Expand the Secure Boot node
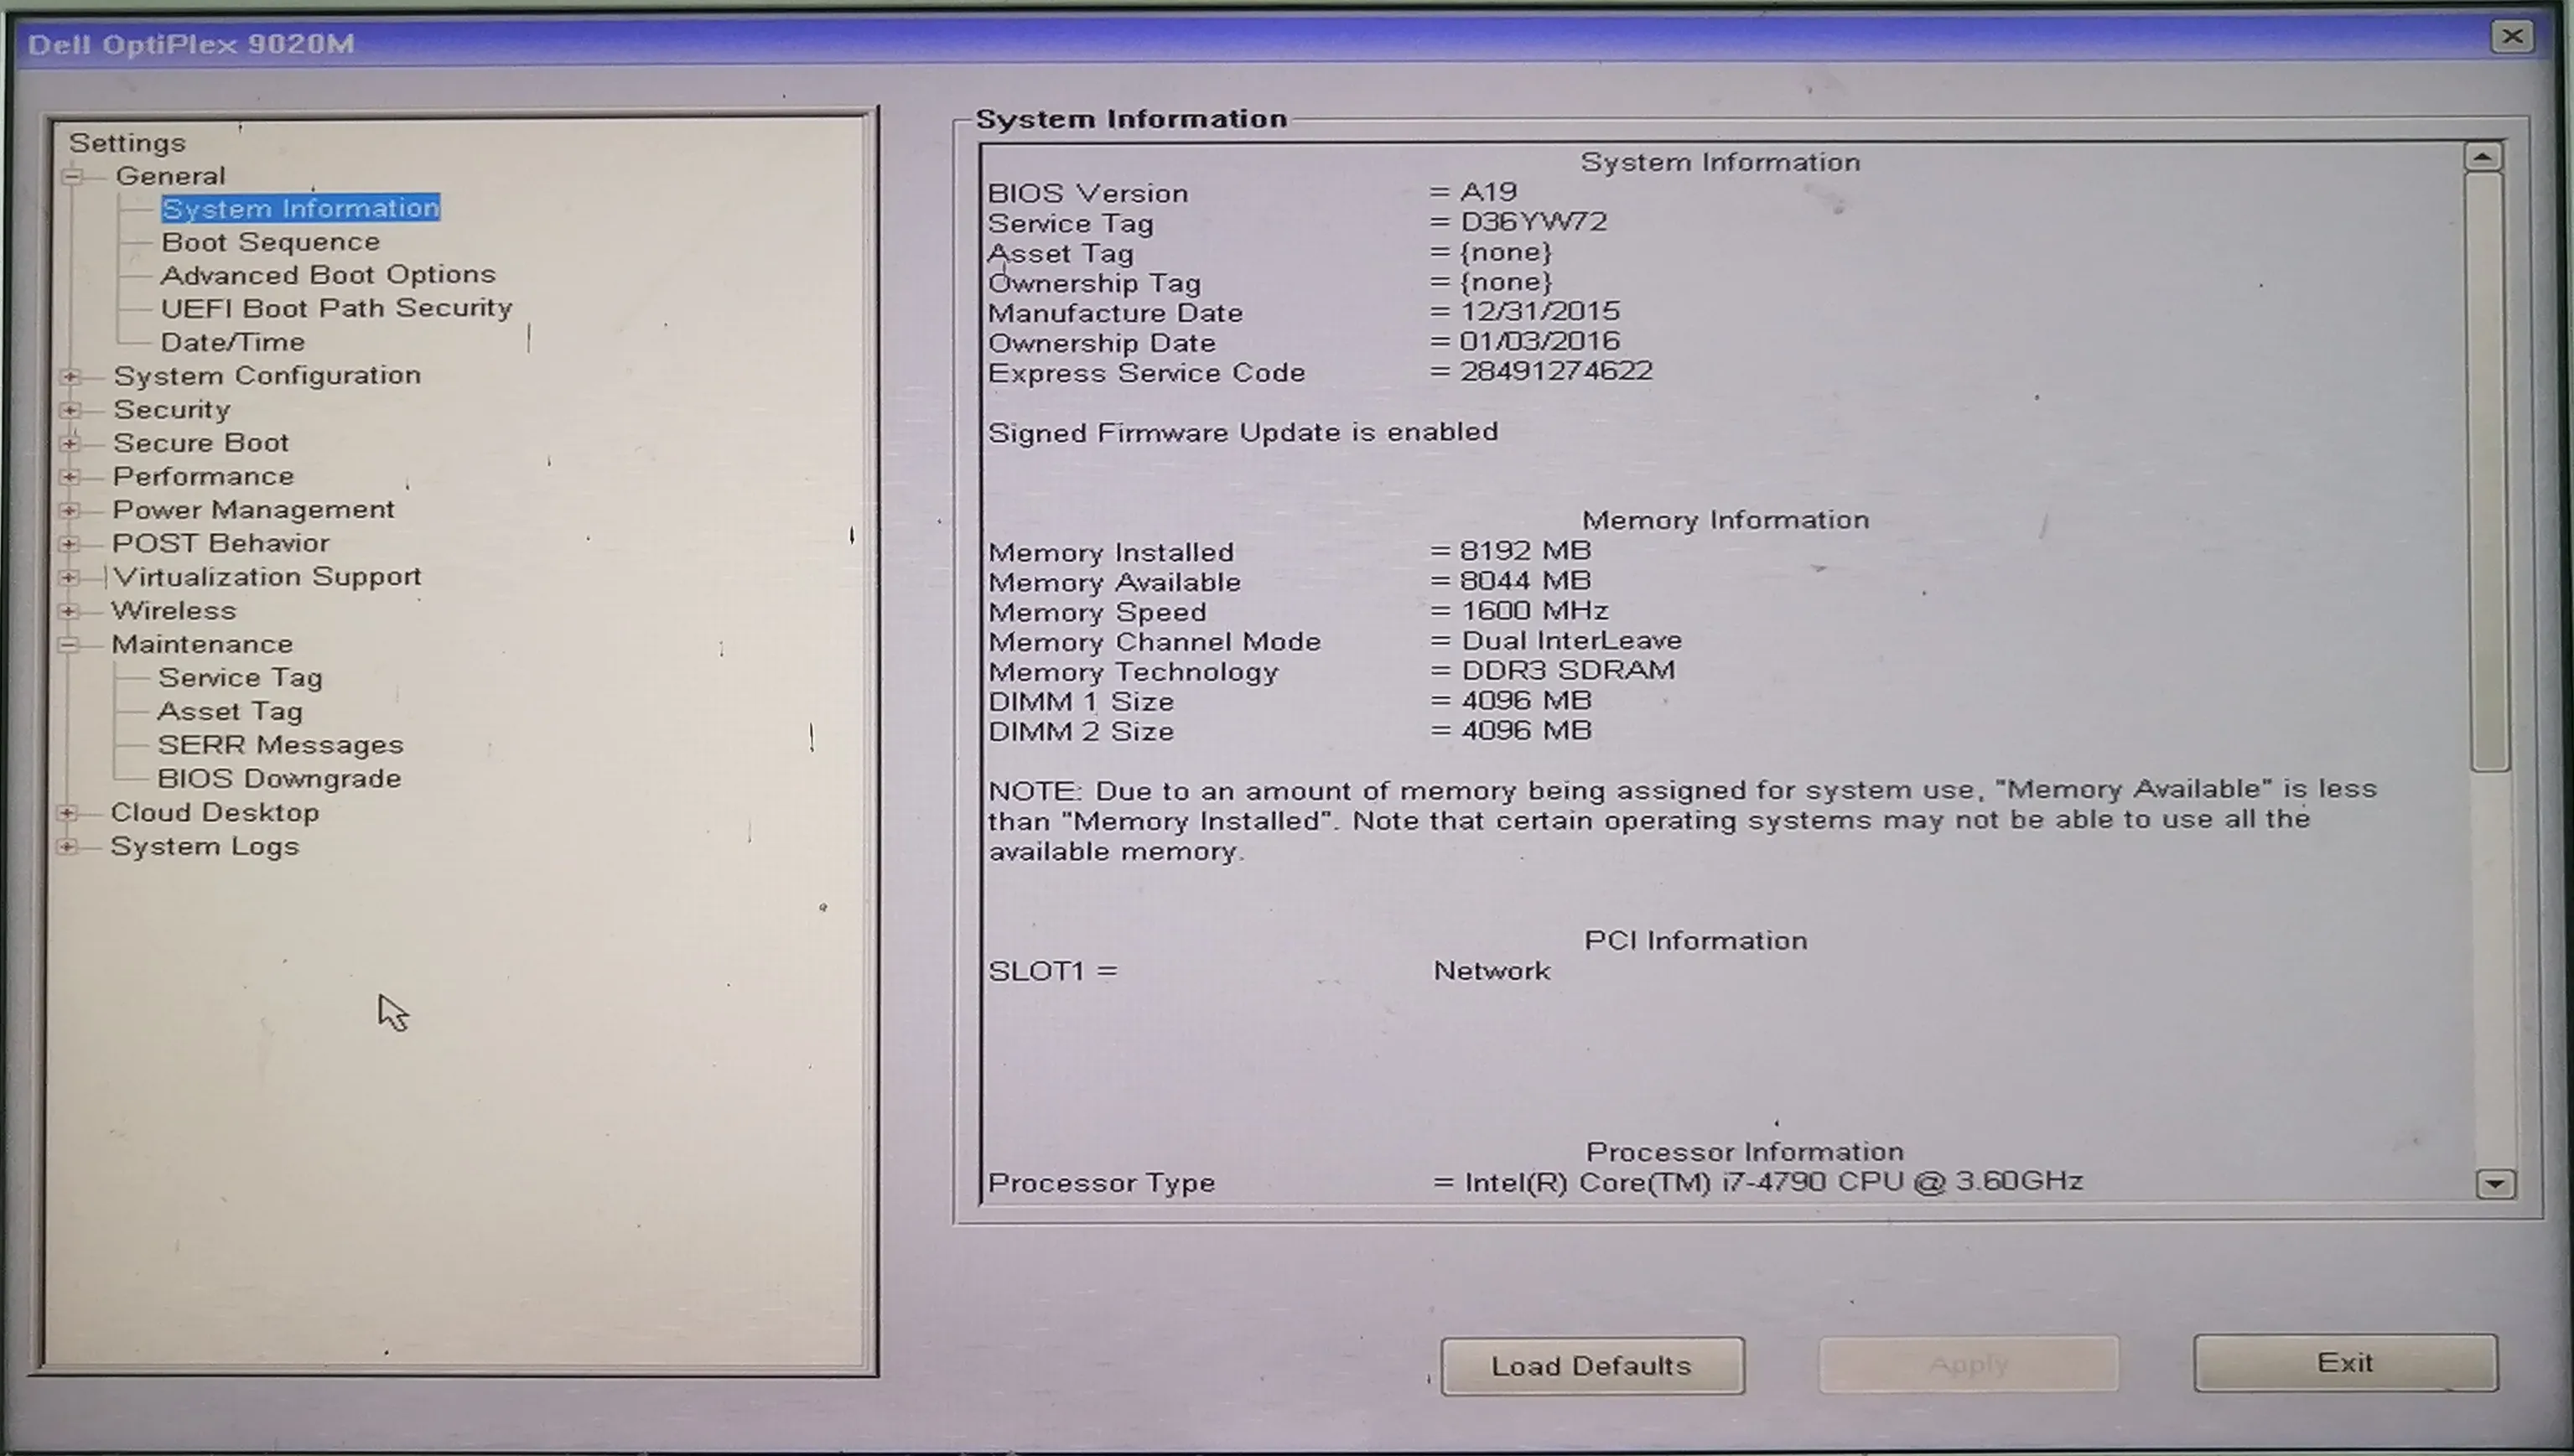Image resolution: width=2574 pixels, height=1456 pixels. [70, 443]
